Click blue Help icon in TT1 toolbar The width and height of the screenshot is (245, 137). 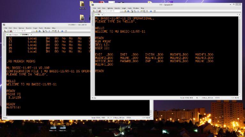(x=150, y=11)
